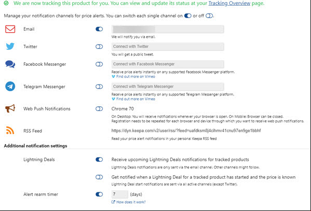Viewport: 311px width, 211px height.
Task: Click the Facebook Messenger chat bubbles icon
Action: [10, 64]
